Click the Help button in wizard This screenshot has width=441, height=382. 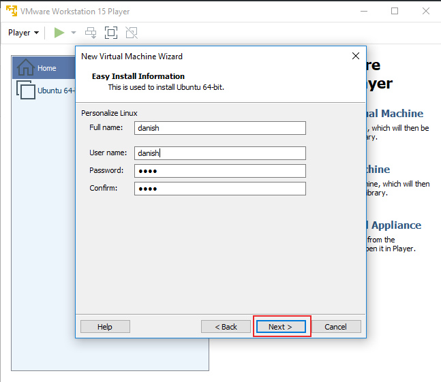pyautogui.click(x=105, y=327)
